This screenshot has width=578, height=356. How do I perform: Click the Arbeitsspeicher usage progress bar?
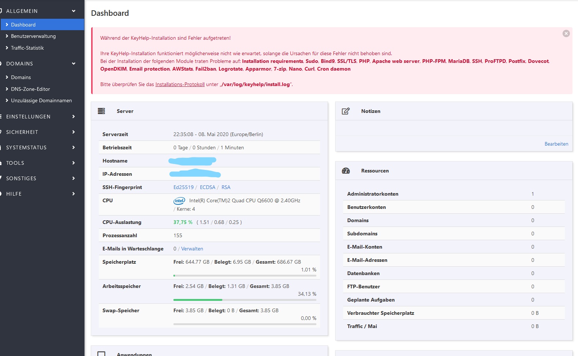[245, 300]
